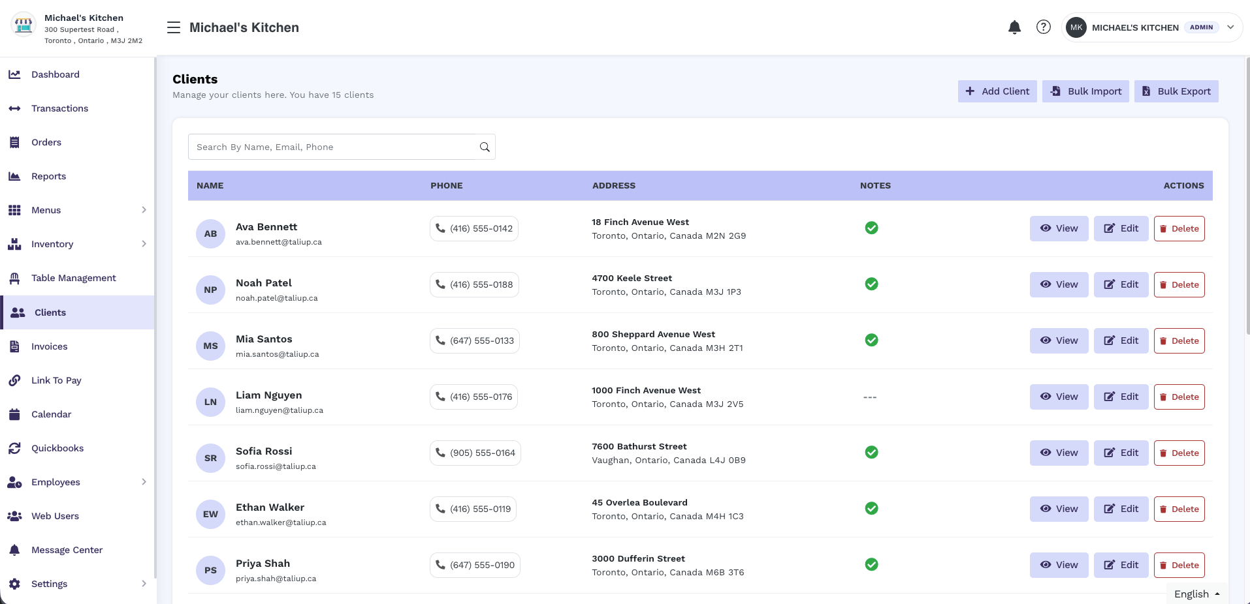Click the NAME column header
The image size is (1250, 604).
210,186
